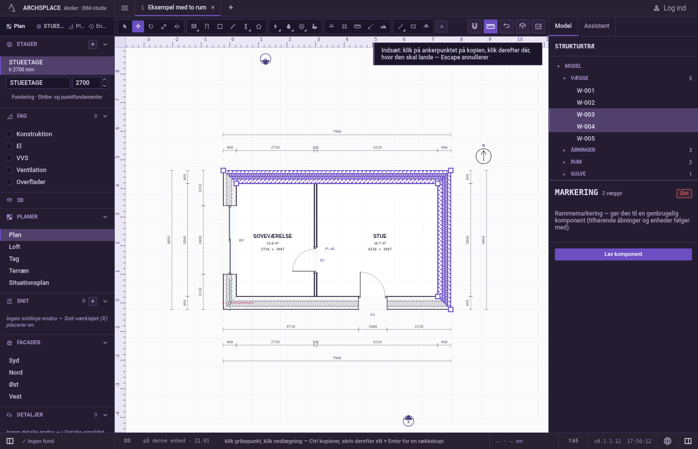Switch to the Assistent tab
Image resolution: width=698 pixels, height=449 pixels.
[597, 26]
